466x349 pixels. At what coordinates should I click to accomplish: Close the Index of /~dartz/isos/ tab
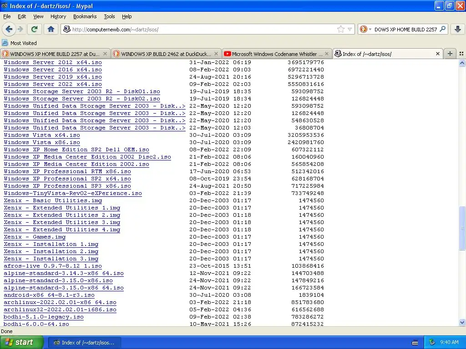coord(437,54)
